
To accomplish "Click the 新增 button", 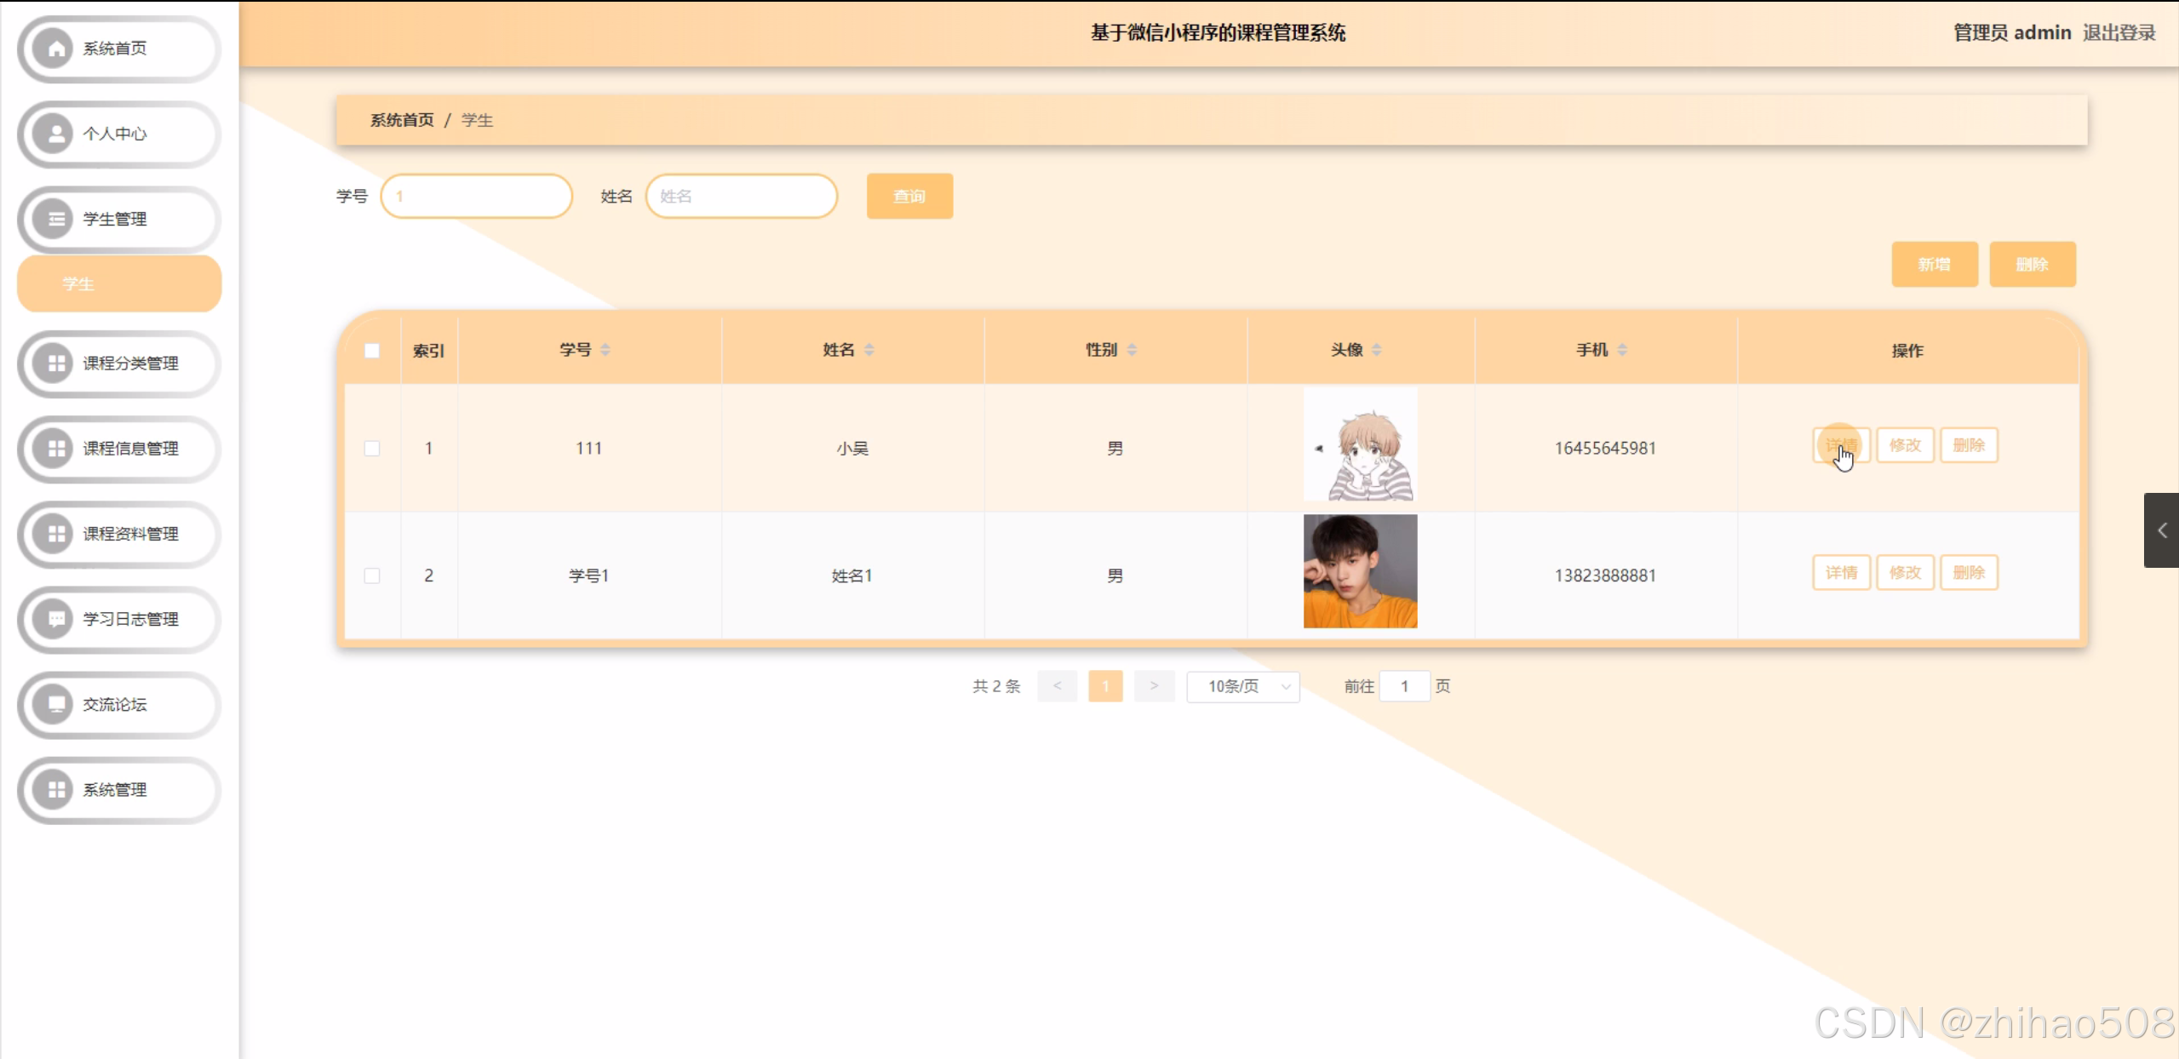I will click(x=1934, y=264).
